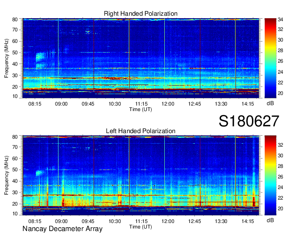Click the 12:45 tick on lower time axis

[194, 221]
